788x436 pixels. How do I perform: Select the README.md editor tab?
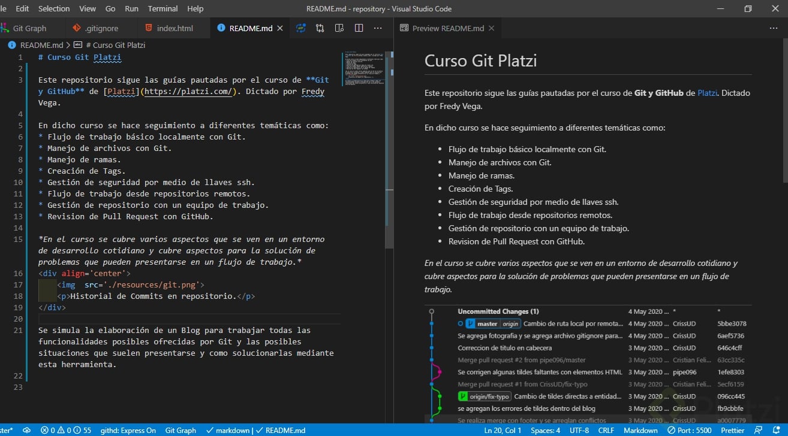[x=250, y=28]
